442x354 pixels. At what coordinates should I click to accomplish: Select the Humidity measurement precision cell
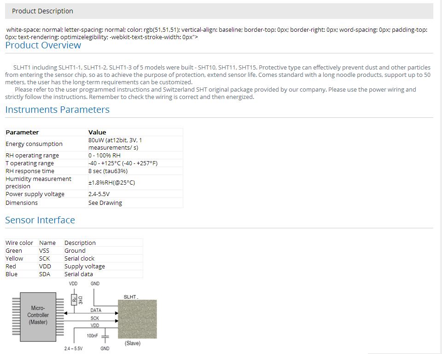click(47, 182)
